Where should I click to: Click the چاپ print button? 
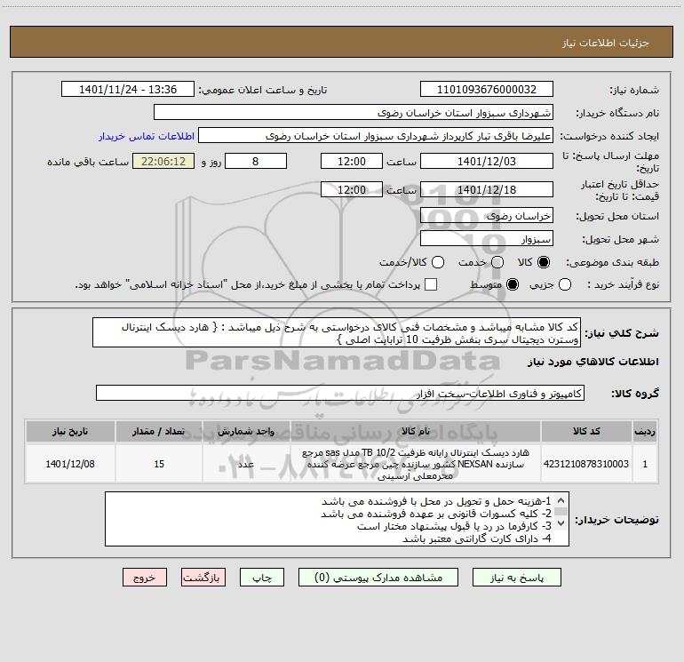(262, 578)
